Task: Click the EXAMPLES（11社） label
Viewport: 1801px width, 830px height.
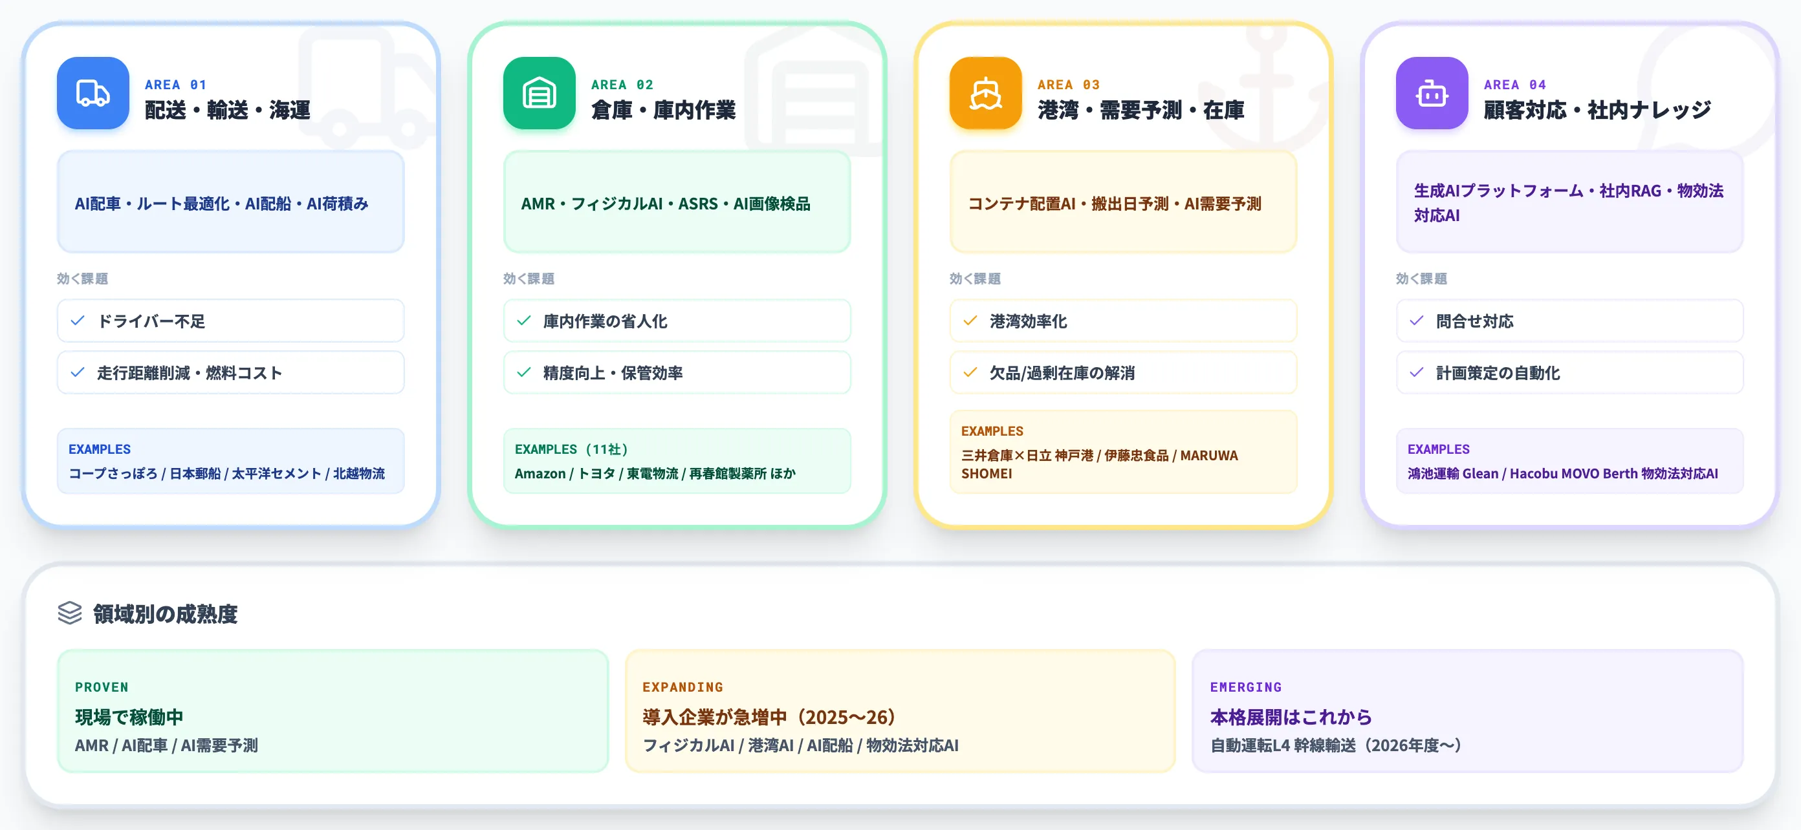Action: [x=571, y=449]
